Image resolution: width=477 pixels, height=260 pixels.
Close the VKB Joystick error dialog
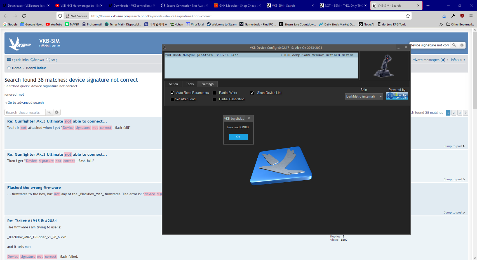(249, 118)
